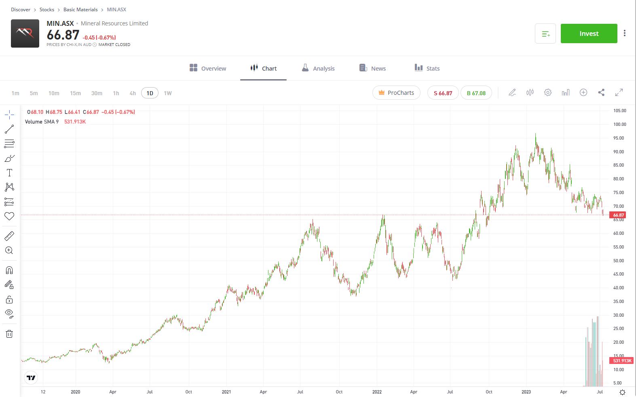The height and width of the screenshot is (397, 636).
Task: Hide all drawings with eye icon
Action: point(9,313)
